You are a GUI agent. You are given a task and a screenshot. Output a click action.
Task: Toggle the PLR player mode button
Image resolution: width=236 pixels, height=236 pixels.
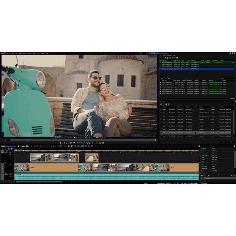pos(149,53)
